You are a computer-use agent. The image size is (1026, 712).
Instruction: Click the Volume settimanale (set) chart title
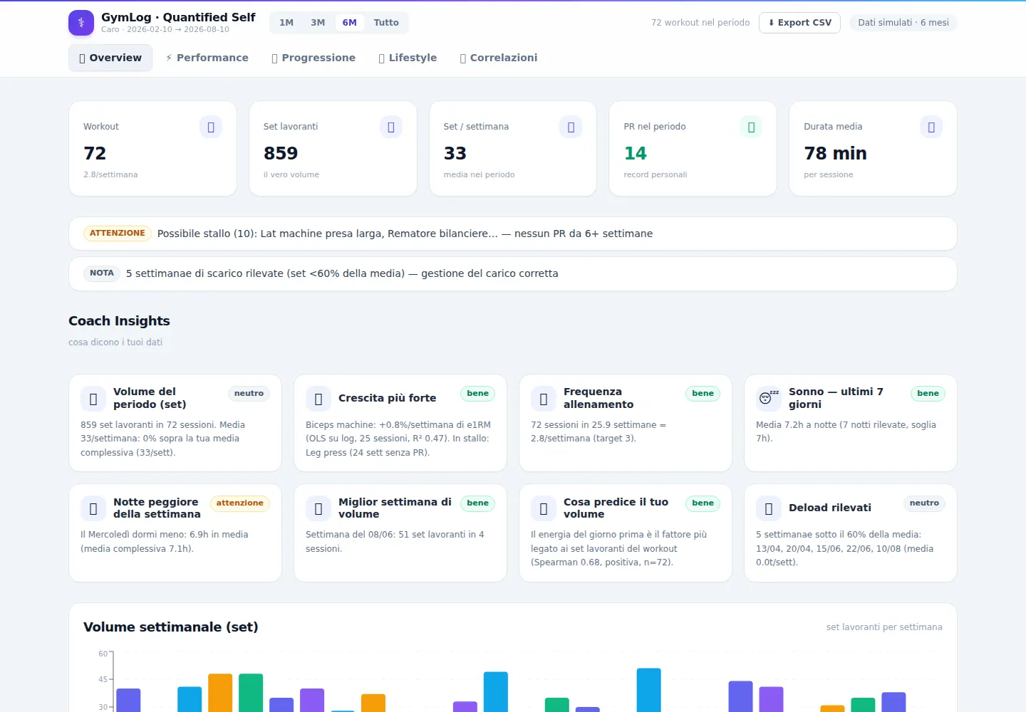tap(170, 627)
